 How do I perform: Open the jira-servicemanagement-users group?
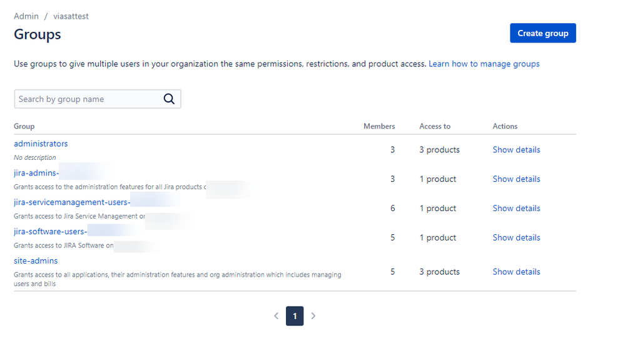[71, 202]
